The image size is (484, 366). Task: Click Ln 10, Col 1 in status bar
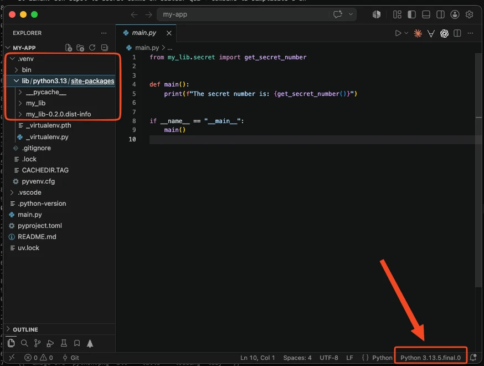(258, 358)
